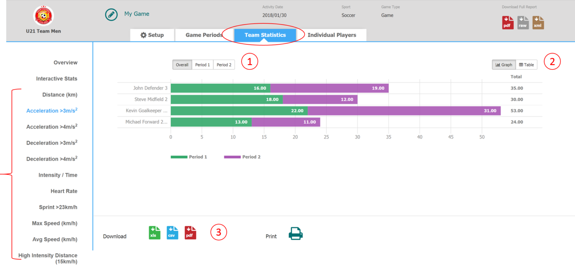Image resolution: width=575 pixels, height=267 pixels.
Task: Export team statistics as CSV
Action: (x=172, y=232)
